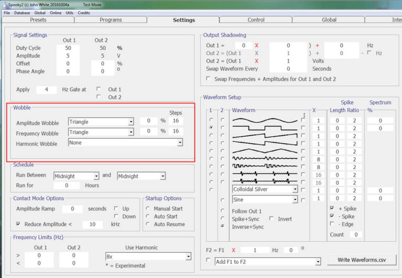Click the rising sawtooth waveform graphic
This screenshot has height=278, width=402.
point(265,136)
